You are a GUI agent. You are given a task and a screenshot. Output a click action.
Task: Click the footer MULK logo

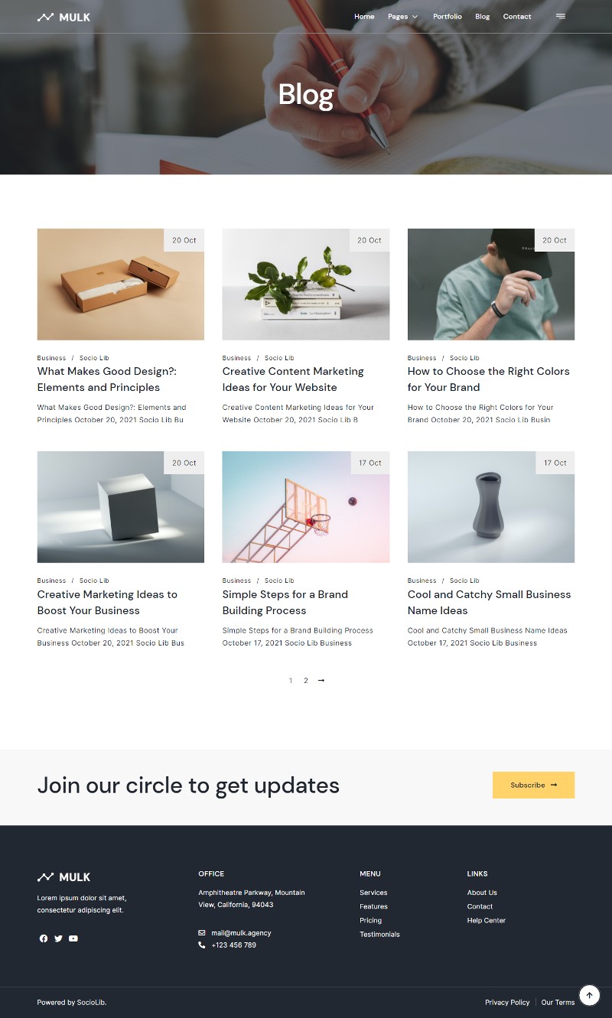[63, 877]
